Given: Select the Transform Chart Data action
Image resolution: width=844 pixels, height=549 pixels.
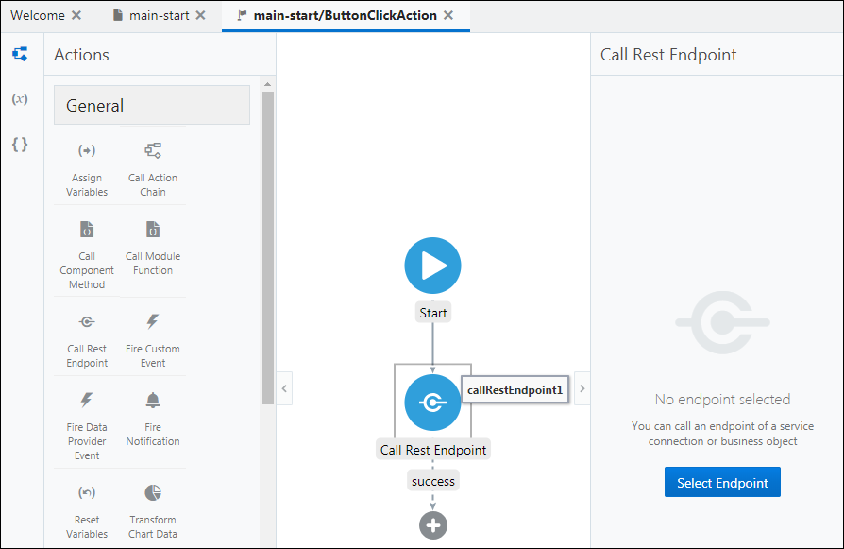Looking at the screenshot, I should coord(152,504).
